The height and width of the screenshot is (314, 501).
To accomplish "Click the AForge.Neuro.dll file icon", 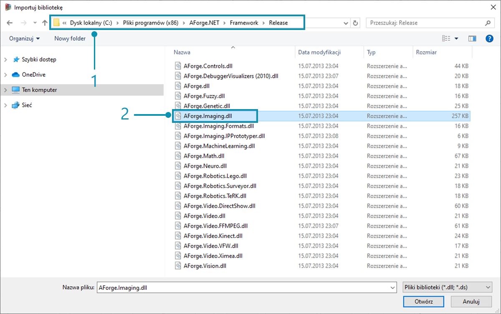I will coord(178,166).
